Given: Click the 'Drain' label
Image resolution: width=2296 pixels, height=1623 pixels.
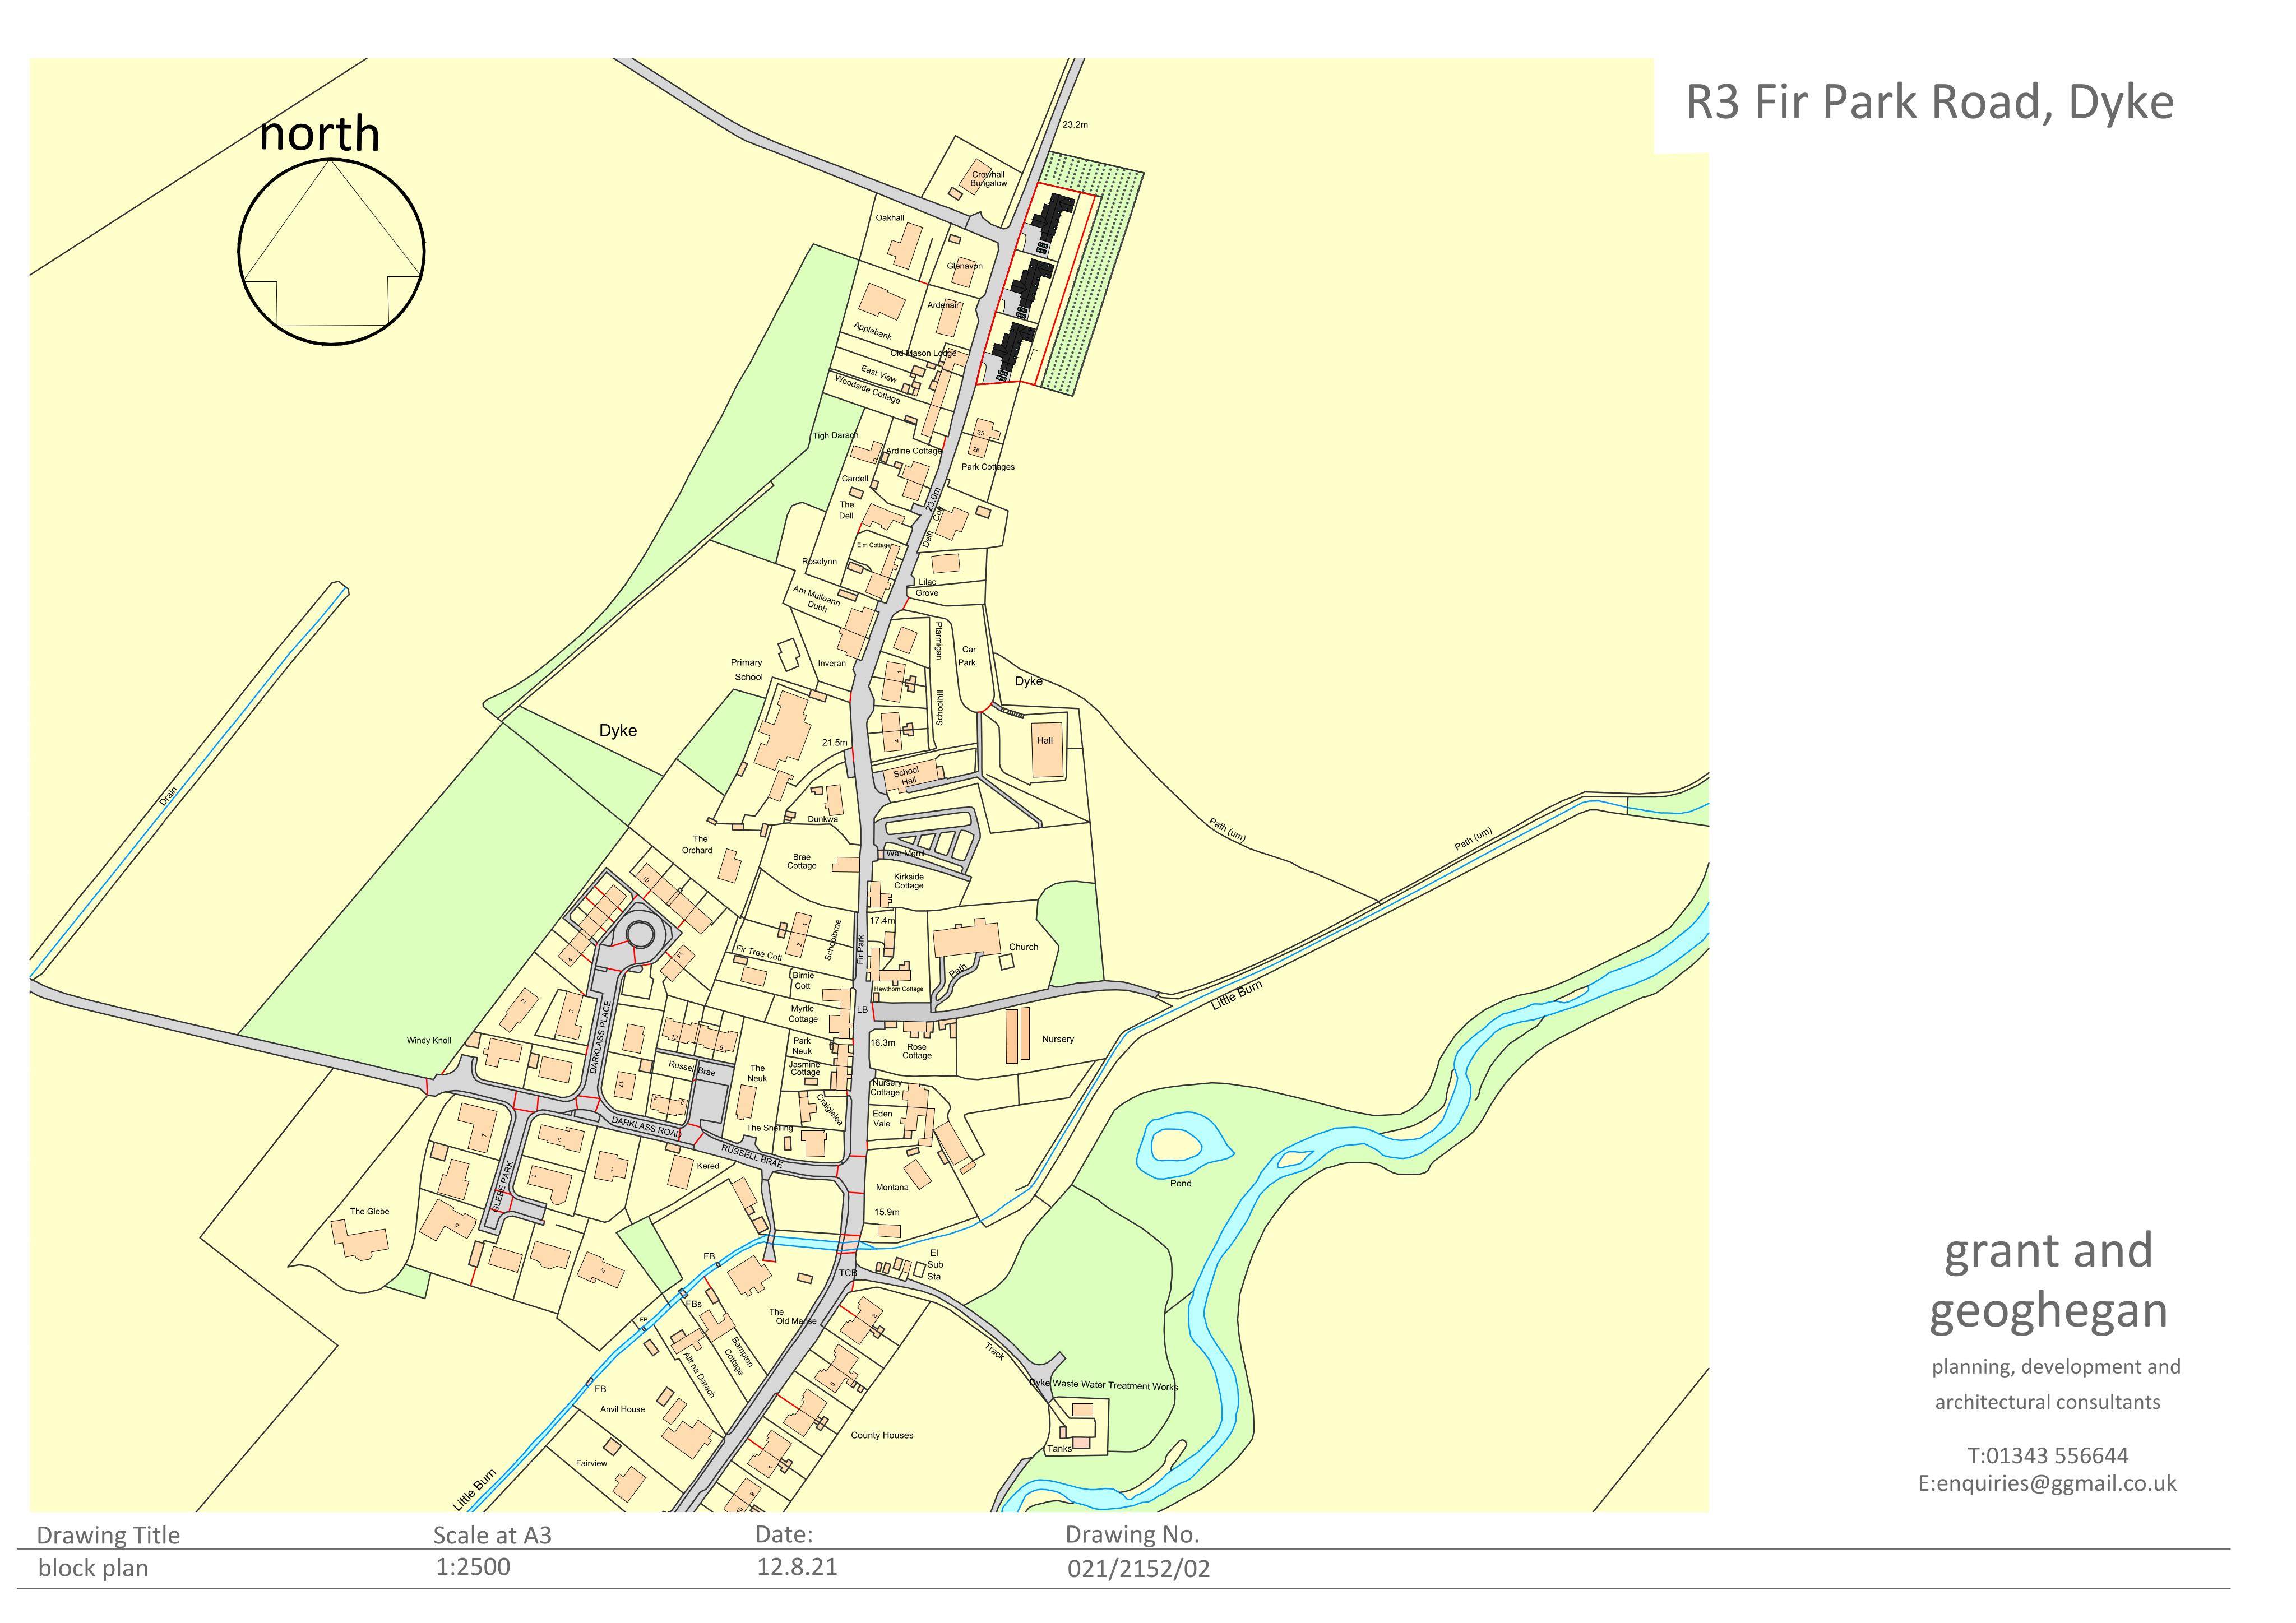Looking at the screenshot, I should click(169, 796).
